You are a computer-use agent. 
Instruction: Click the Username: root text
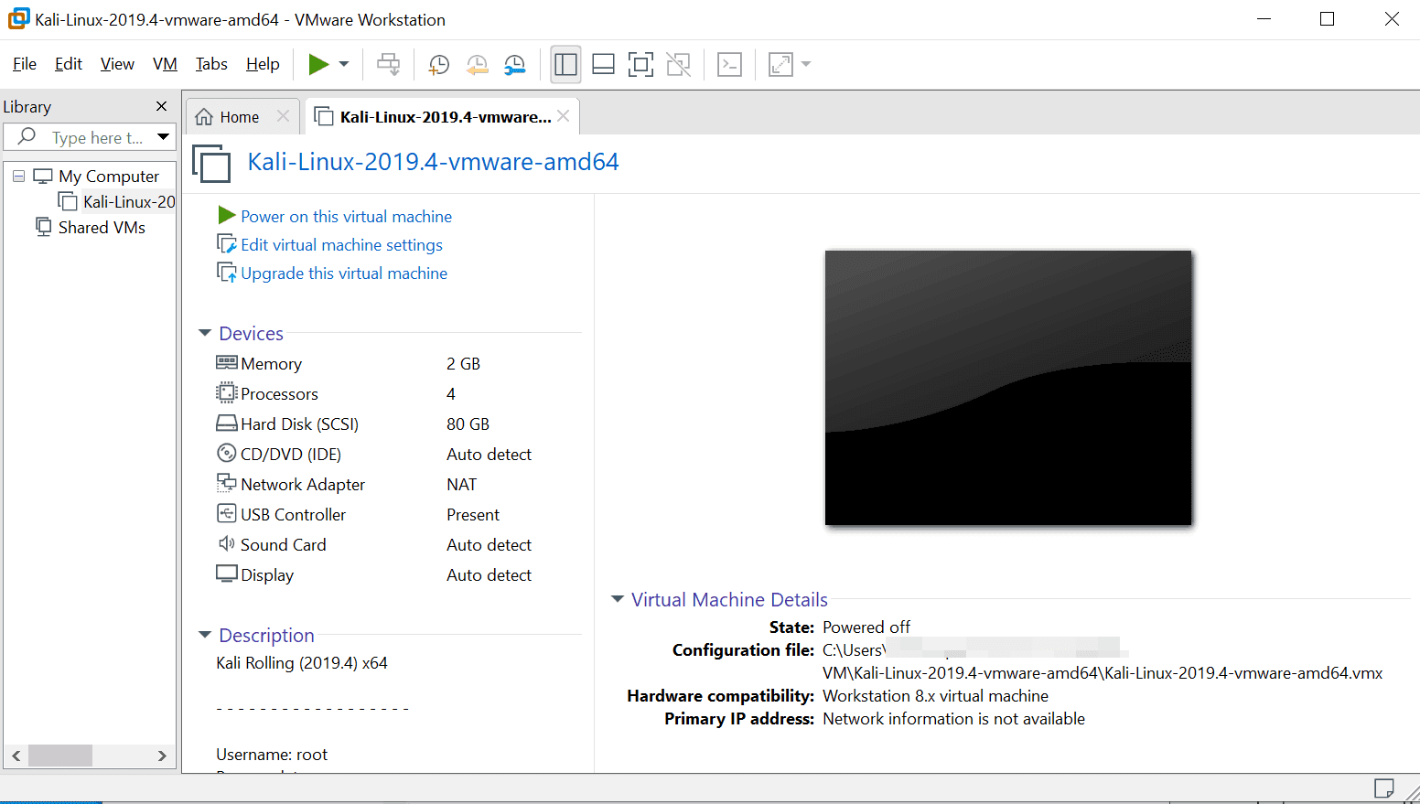pyautogui.click(x=272, y=755)
